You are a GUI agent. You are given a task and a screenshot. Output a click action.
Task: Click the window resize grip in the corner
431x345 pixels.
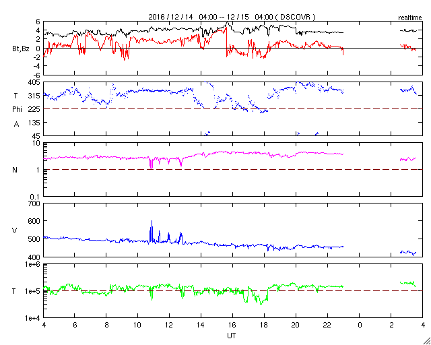click(x=426, y=341)
